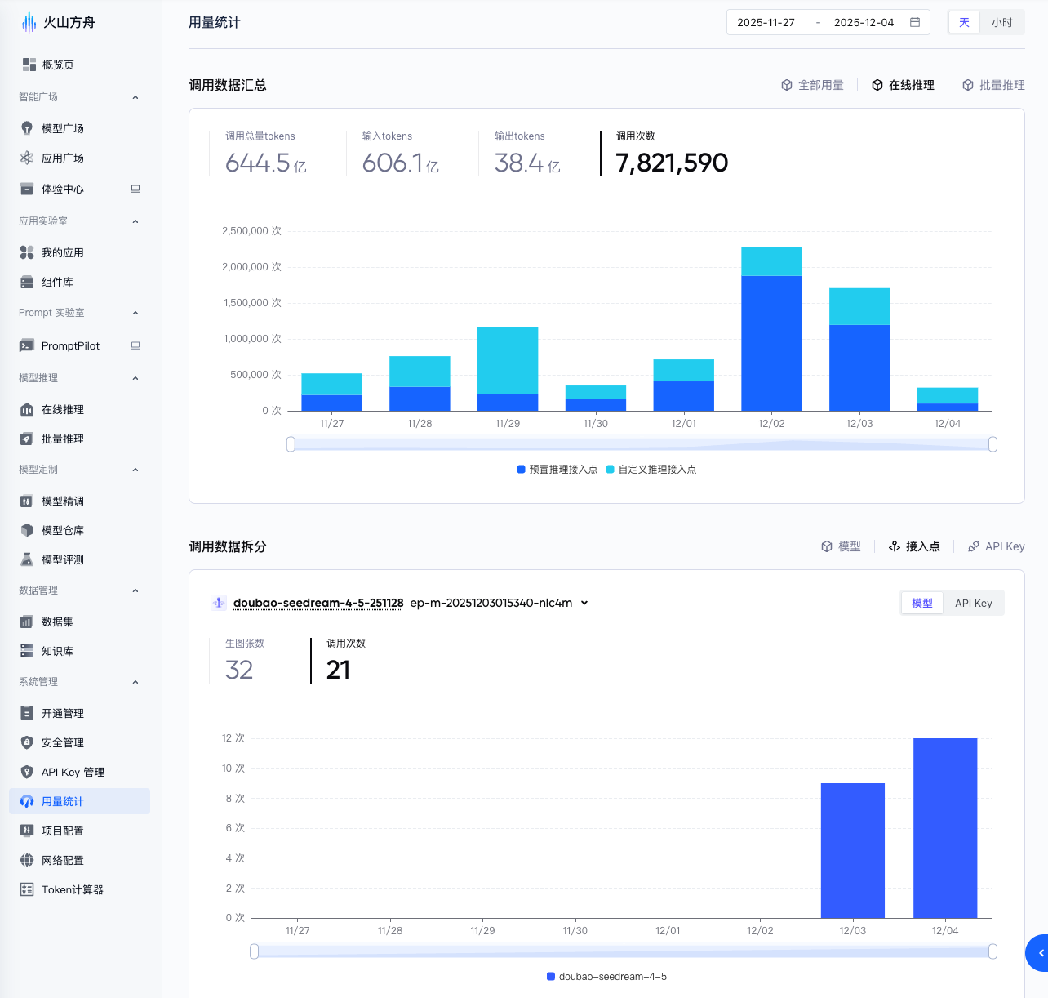Switch breakdown view to API Key toggle
The width and height of the screenshot is (1048, 998).
tap(973, 603)
